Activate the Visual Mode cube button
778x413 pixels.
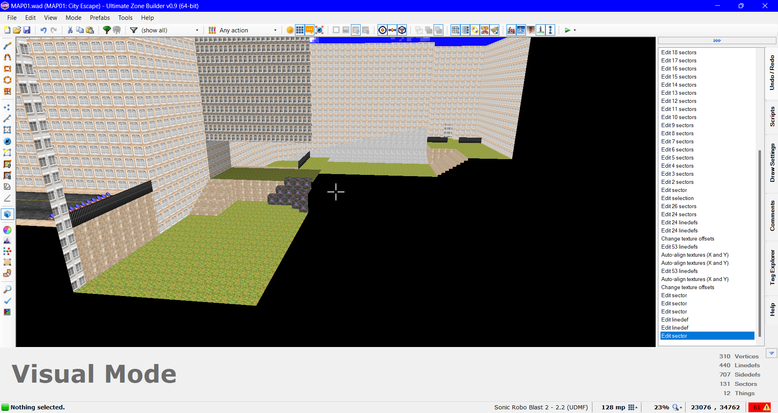click(x=7, y=214)
